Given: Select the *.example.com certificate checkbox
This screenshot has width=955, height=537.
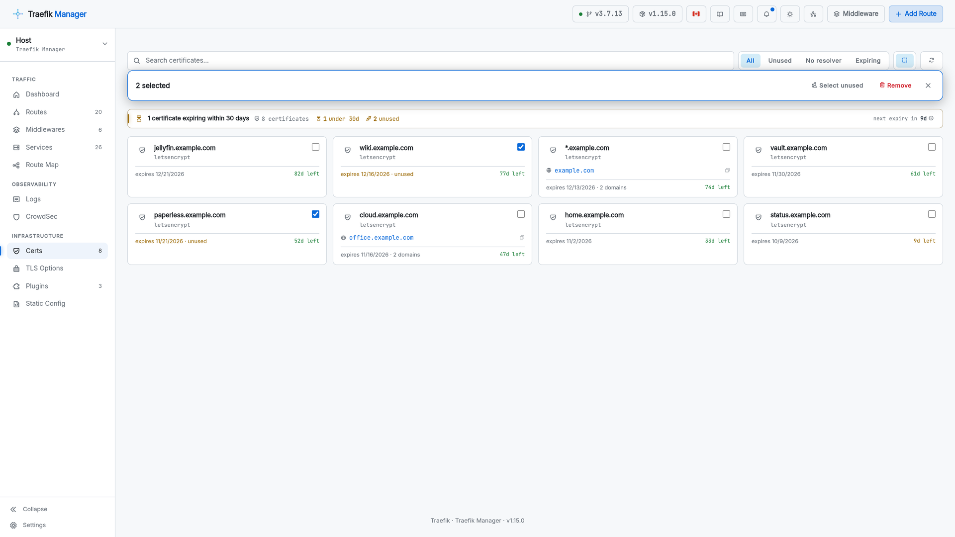Looking at the screenshot, I should [x=726, y=147].
